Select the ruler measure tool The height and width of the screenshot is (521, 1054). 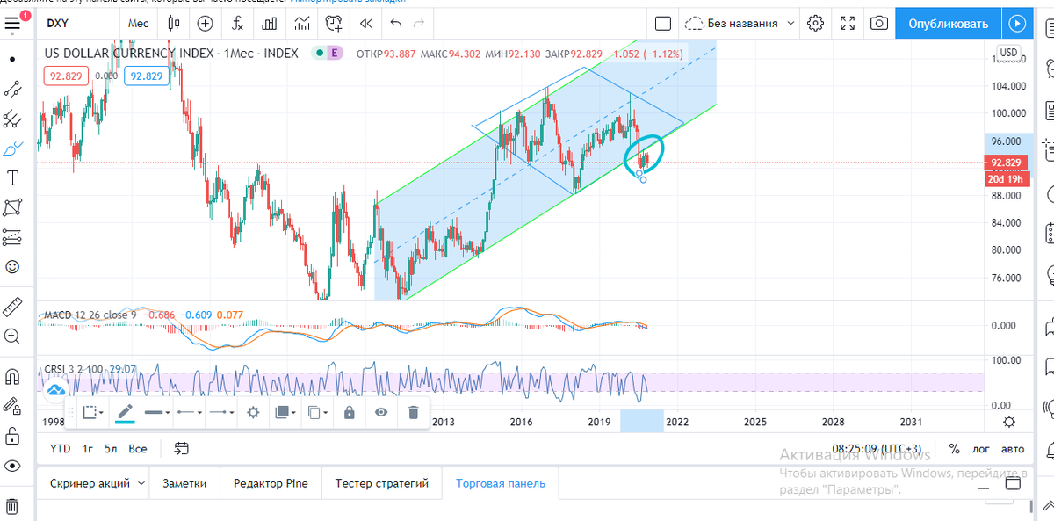click(x=12, y=306)
